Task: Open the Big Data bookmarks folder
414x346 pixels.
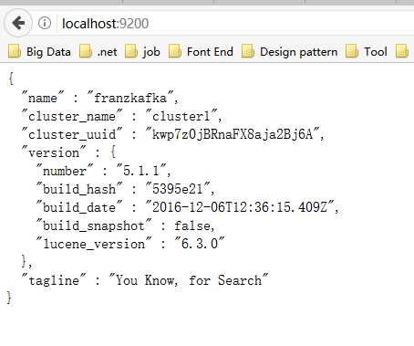Action: pos(39,52)
